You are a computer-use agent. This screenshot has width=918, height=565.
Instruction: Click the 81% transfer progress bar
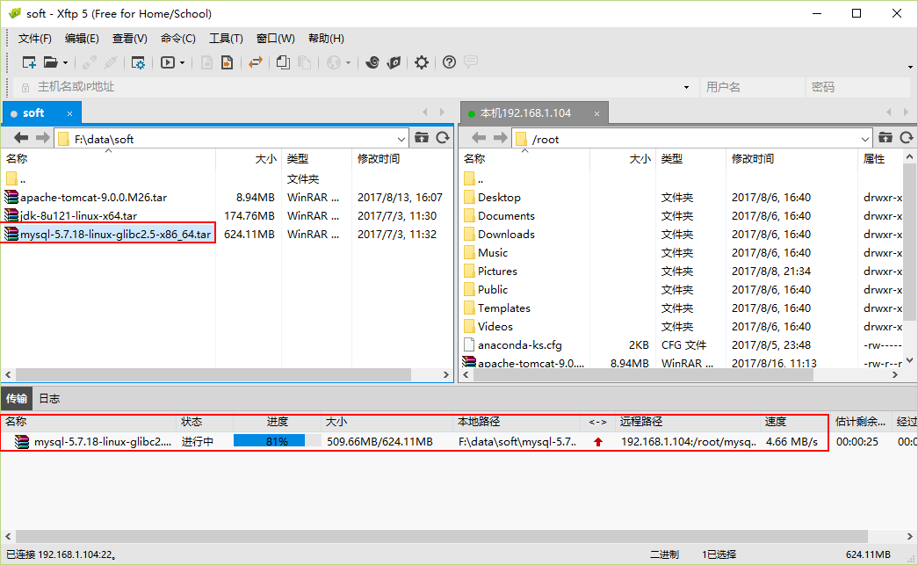point(269,442)
